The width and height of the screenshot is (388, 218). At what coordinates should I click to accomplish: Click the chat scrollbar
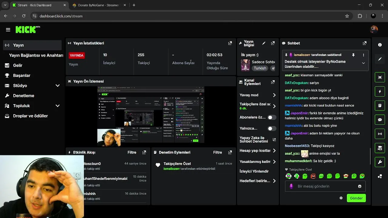(x=370, y=156)
